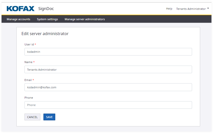Click the "Name" field label
Viewport: 213px width, 133px height.
pyautogui.click(x=28, y=62)
